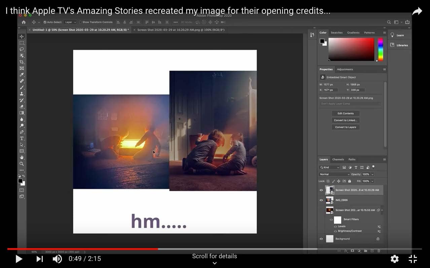
Task: Switch to the Channels tab
Action: click(x=338, y=159)
